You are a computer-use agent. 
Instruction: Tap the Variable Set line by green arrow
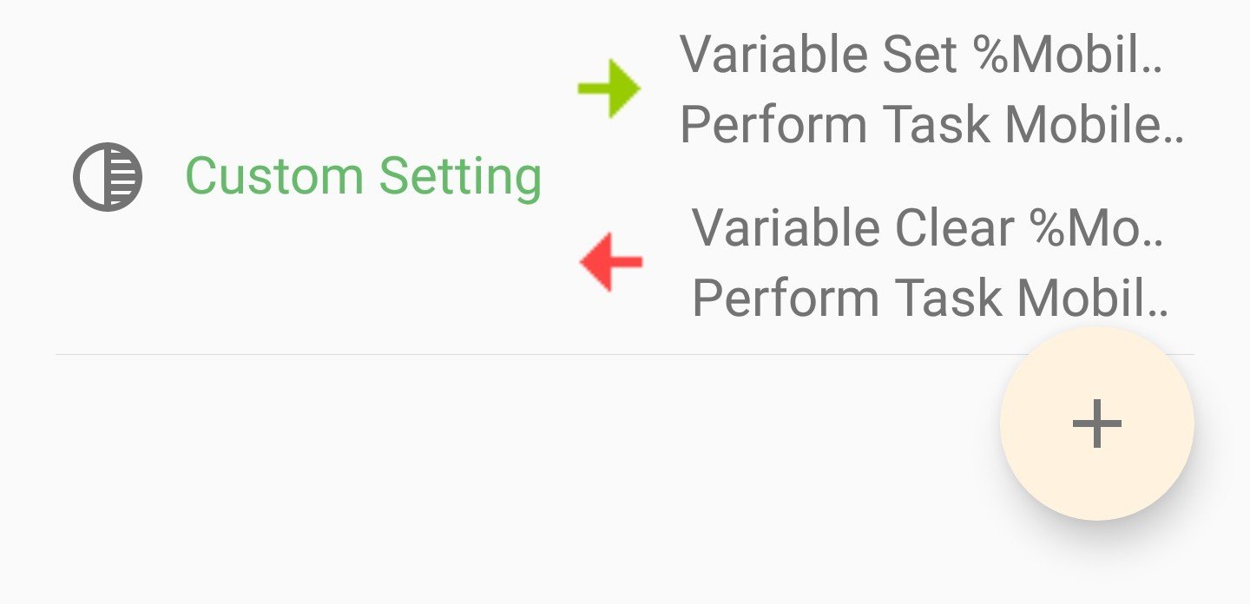click(x=920, y=55)
